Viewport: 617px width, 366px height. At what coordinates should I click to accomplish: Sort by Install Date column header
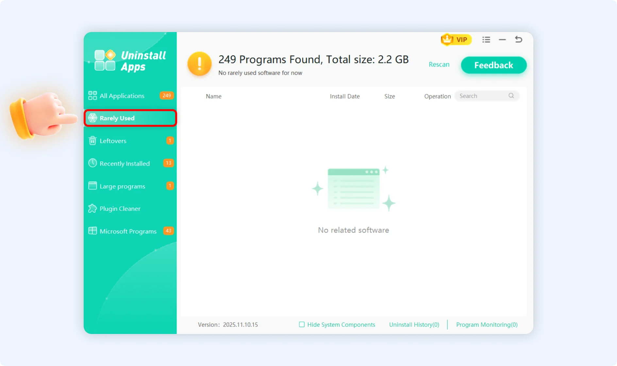[x=344, y=96]
